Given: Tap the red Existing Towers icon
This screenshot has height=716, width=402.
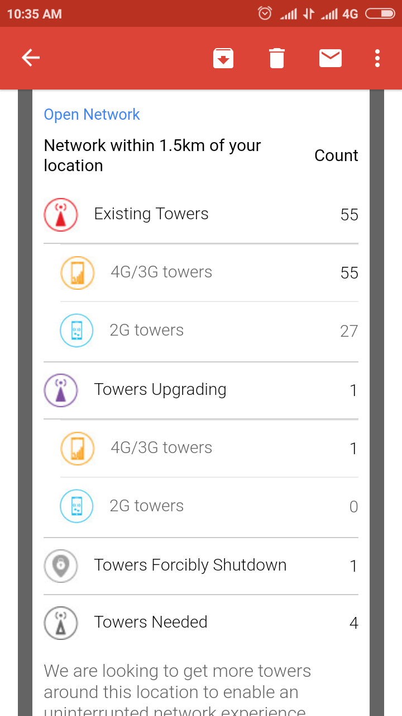Looking at the screenshot, I should [x=61, y=214].
